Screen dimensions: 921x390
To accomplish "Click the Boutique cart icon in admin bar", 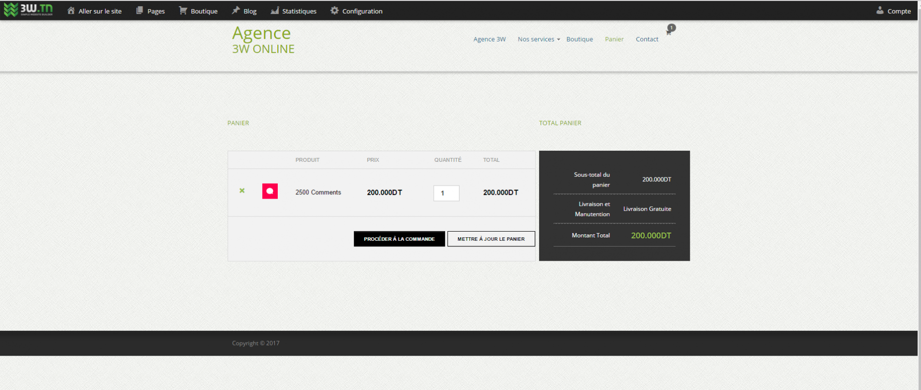I will click(x=183, y=11).
